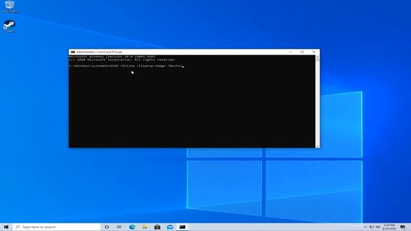
Task: Open Cortana from the taskbar
Action: click(x=107, y=227)
